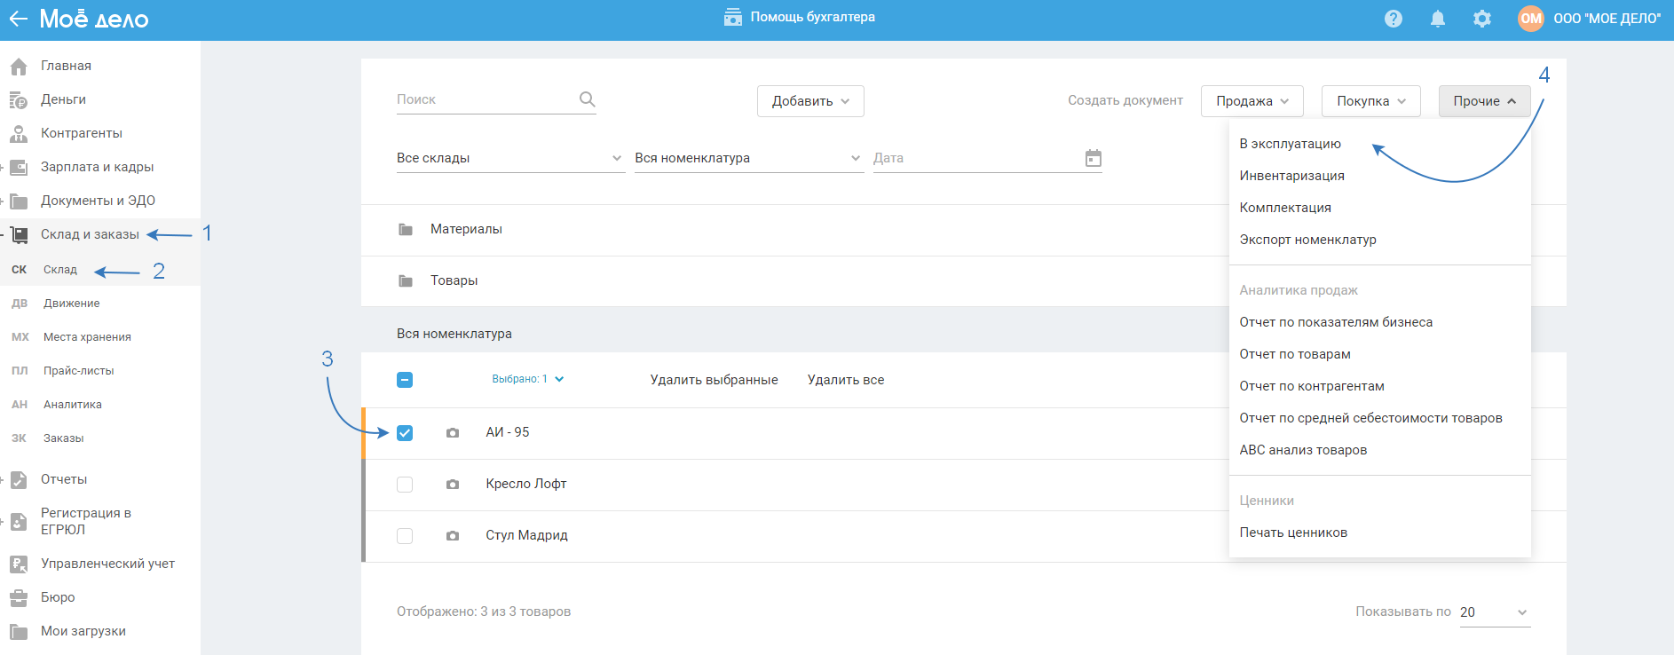Open settings gear icon in header

[x=1482, y=19]
